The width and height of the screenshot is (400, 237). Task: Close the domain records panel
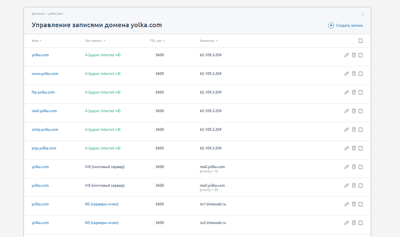point(362,15)
